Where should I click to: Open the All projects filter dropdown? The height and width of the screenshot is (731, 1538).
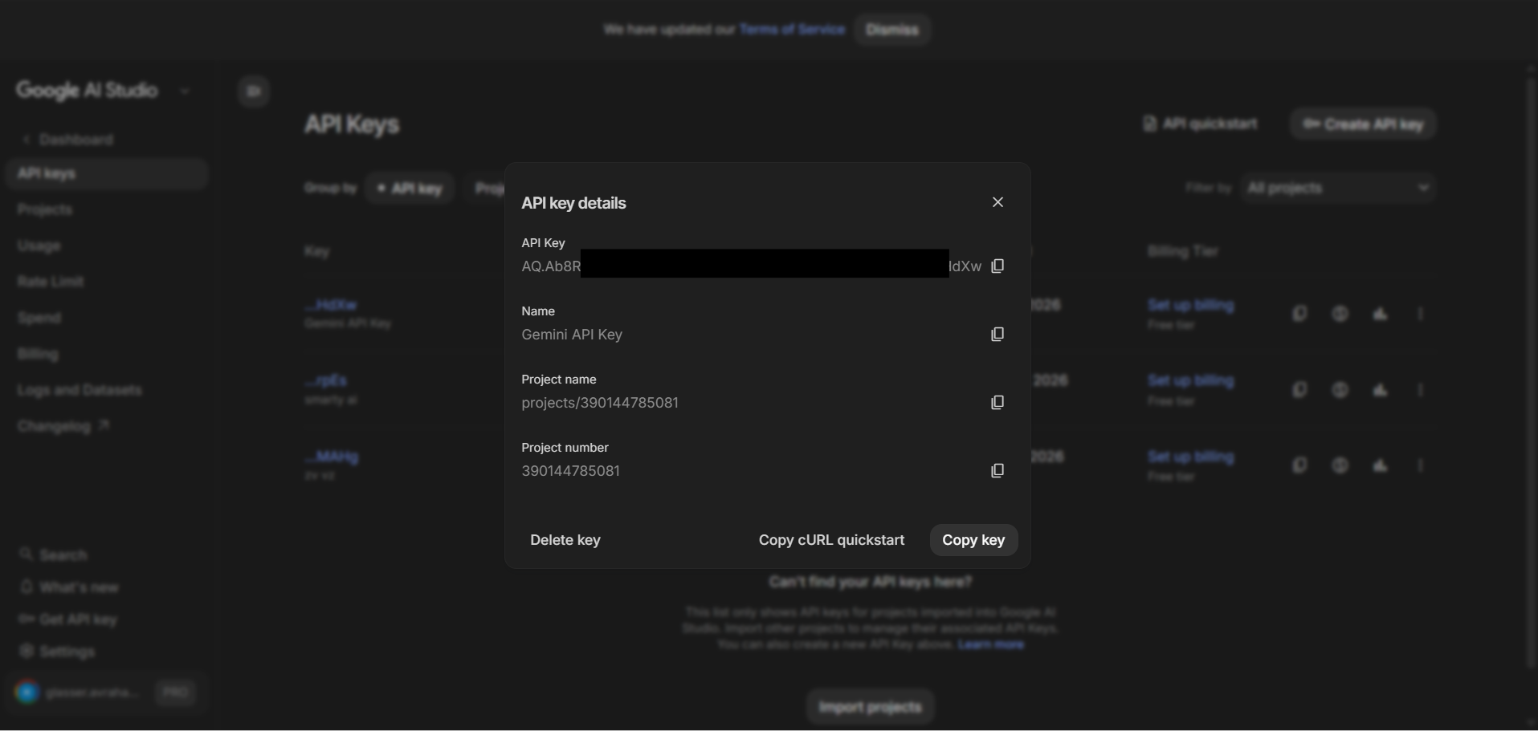[1337, 189]
